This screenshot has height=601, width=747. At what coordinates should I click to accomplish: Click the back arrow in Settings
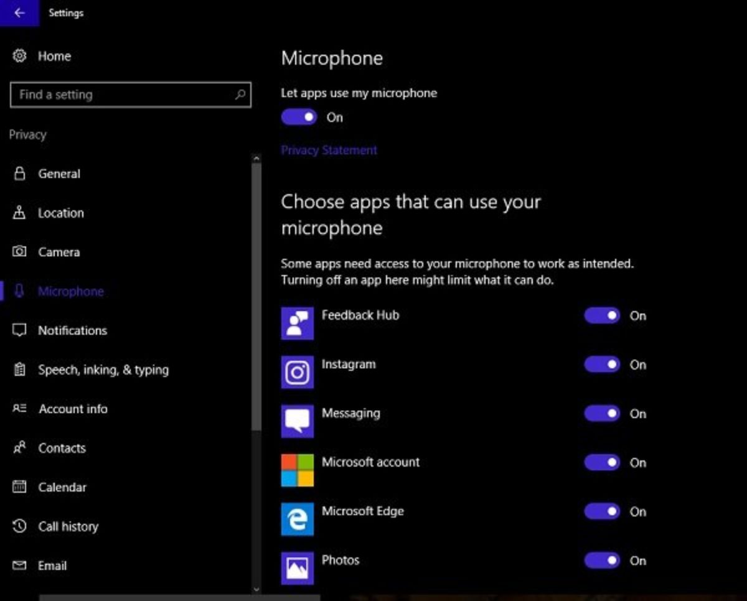pos(19,12)
